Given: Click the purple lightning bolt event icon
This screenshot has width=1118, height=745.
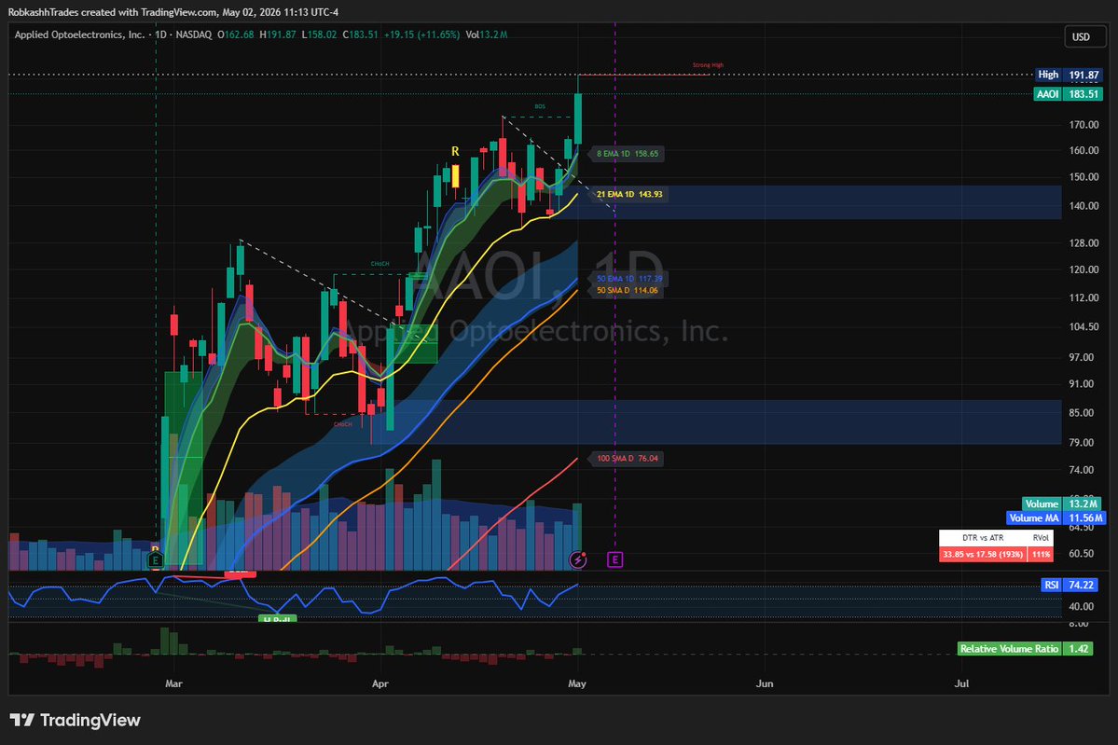Looking at the screenshot, I should coord(577,560).
